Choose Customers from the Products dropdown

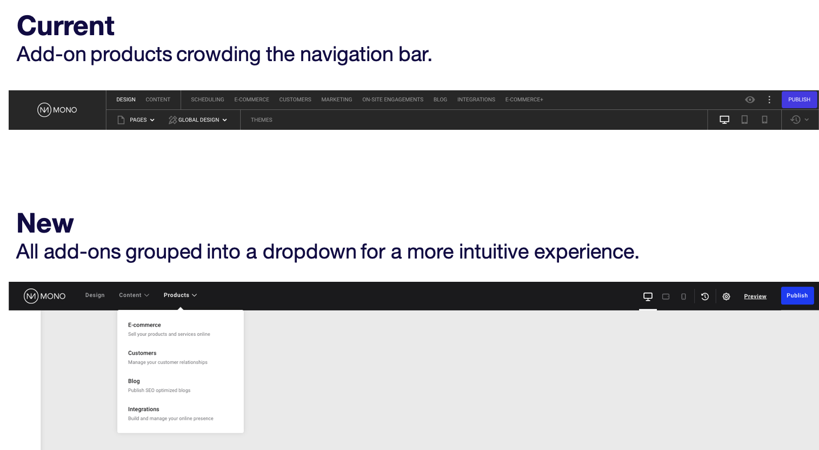[x=142, y=353]
